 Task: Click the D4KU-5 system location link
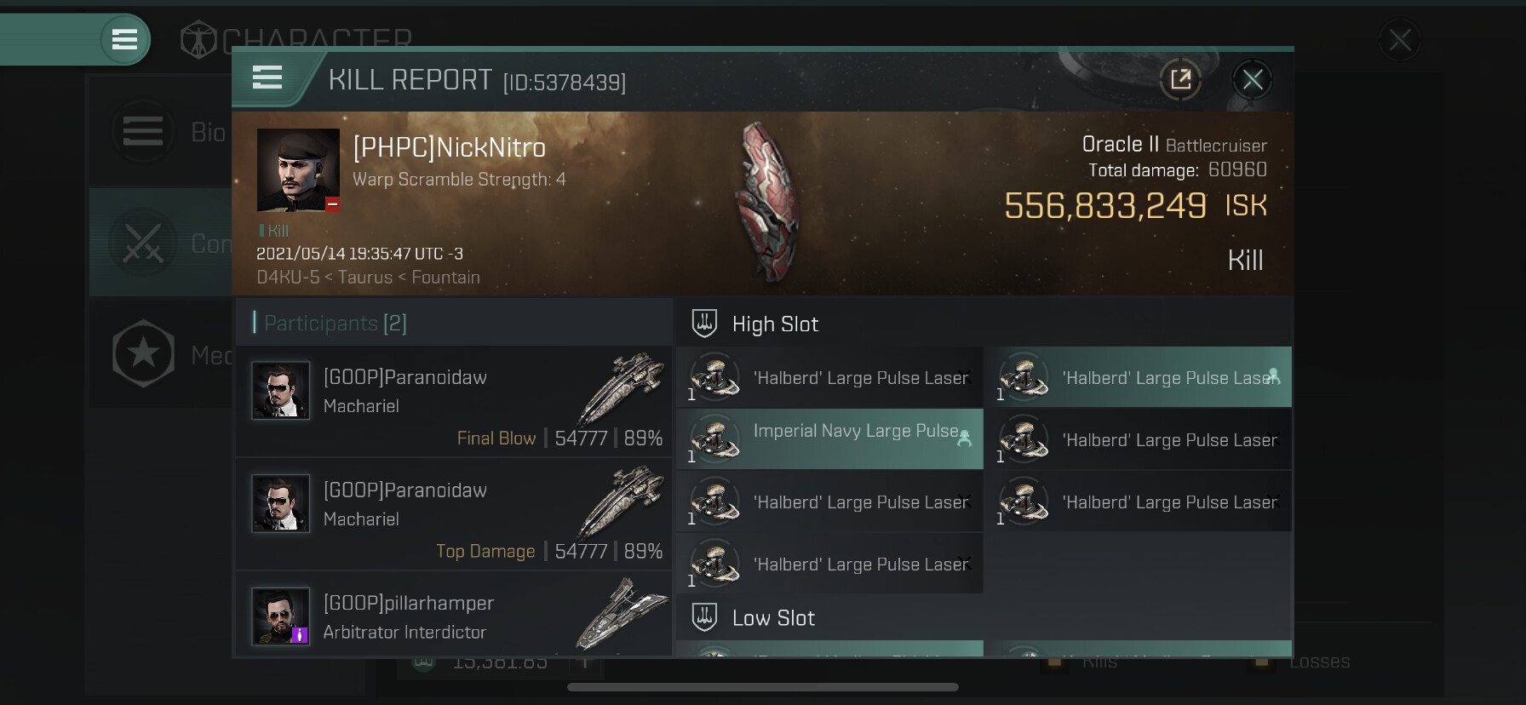[x=288, y=278]
